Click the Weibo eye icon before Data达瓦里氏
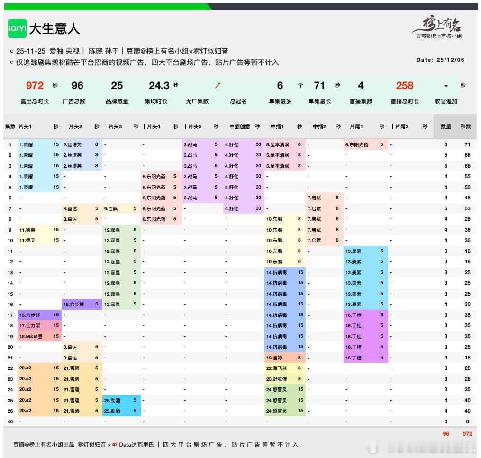This screenshot has width=481, height=458. tap(115, 445)
